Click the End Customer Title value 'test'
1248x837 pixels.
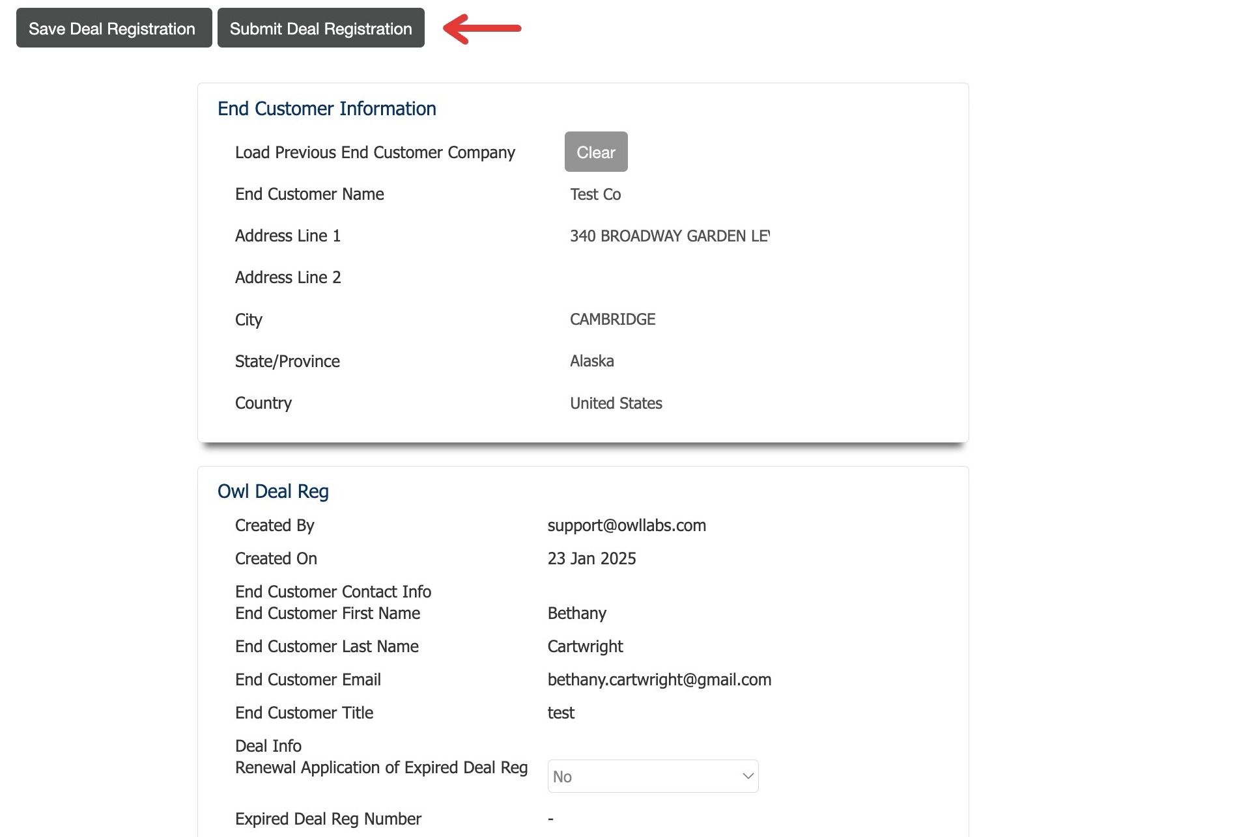(561, 713)
